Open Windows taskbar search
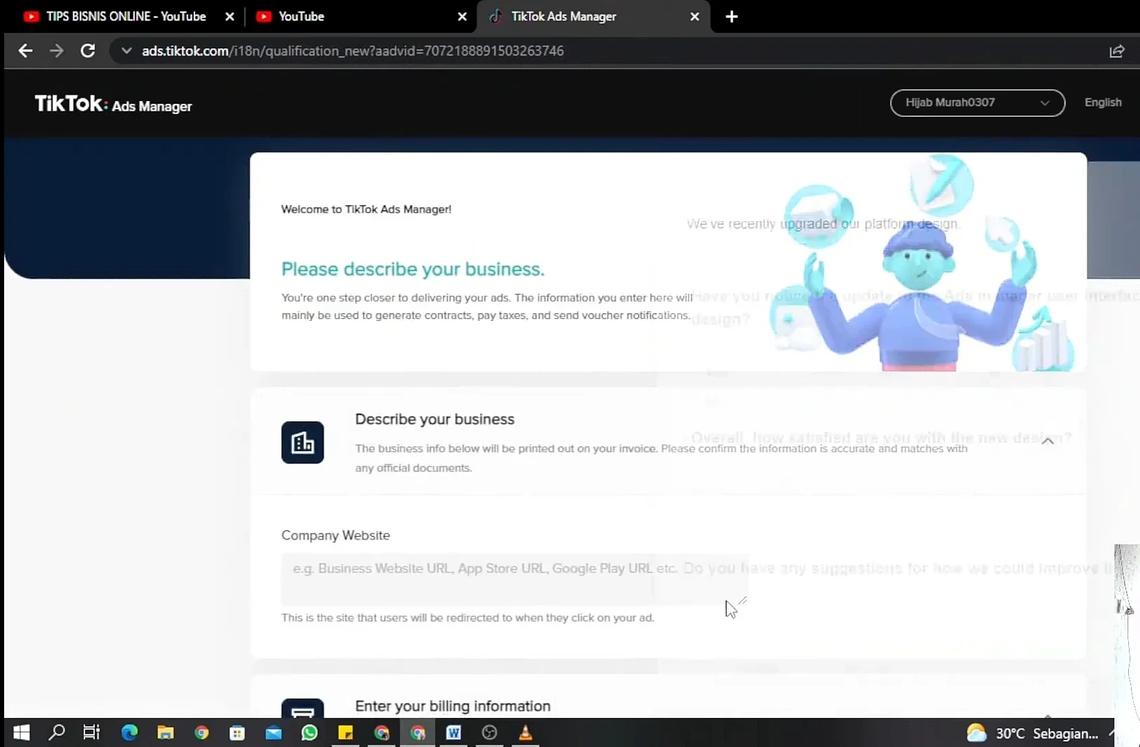Viewport: 1140px width, 747px height. coord(57,732)
